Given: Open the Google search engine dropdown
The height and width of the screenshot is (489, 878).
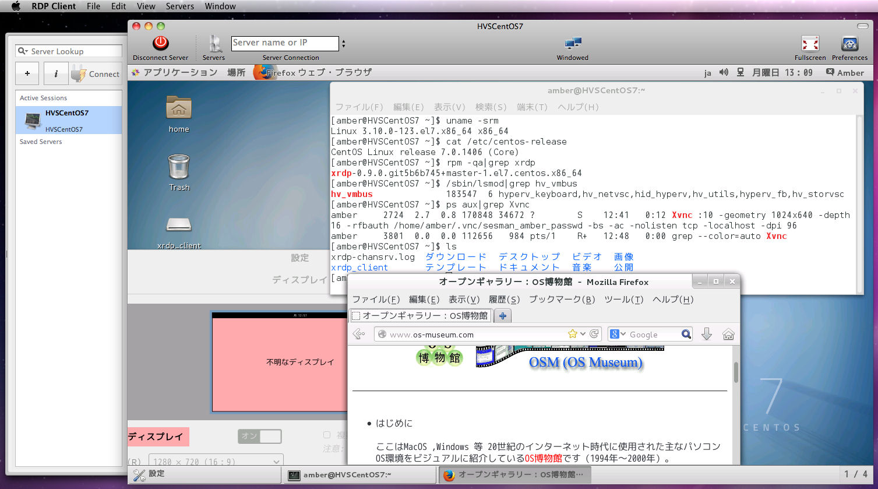Looking at the screenshot, I should 618,334.
